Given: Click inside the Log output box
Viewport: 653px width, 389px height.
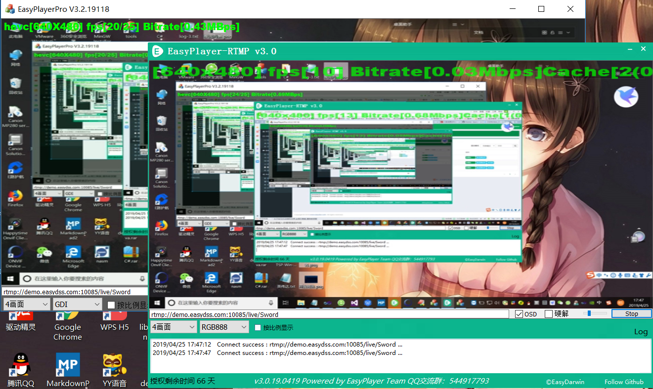Looking at the screenshot, I should pos(400,355).
